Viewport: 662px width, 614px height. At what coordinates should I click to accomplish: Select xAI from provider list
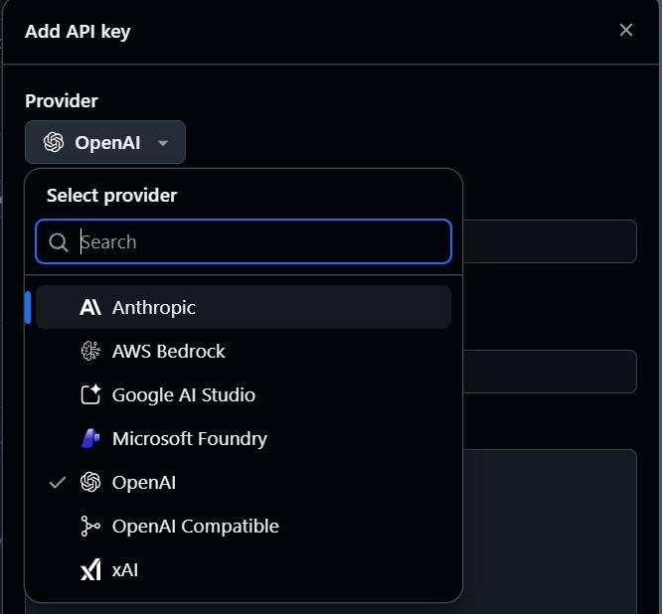[125, 569]
